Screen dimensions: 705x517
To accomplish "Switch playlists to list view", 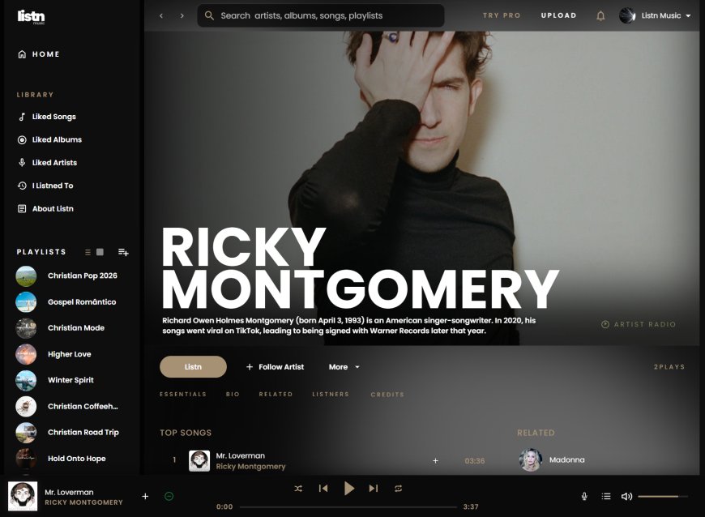I will coord(88,252).
